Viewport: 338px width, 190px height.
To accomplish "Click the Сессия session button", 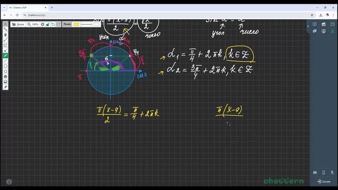I will tap(324, 182).
